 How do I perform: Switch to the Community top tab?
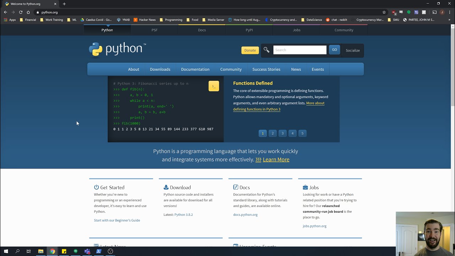coord(344,30)
